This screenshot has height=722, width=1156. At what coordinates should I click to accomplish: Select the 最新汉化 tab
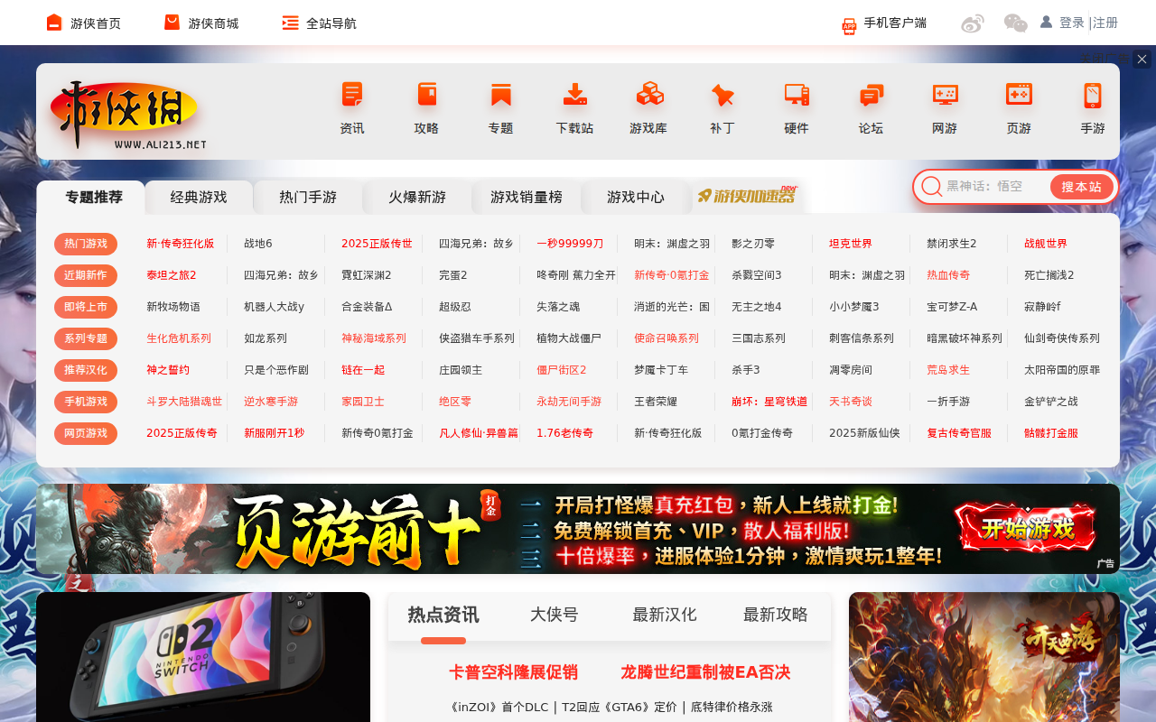pyautogui.click(x=665, y=616)
